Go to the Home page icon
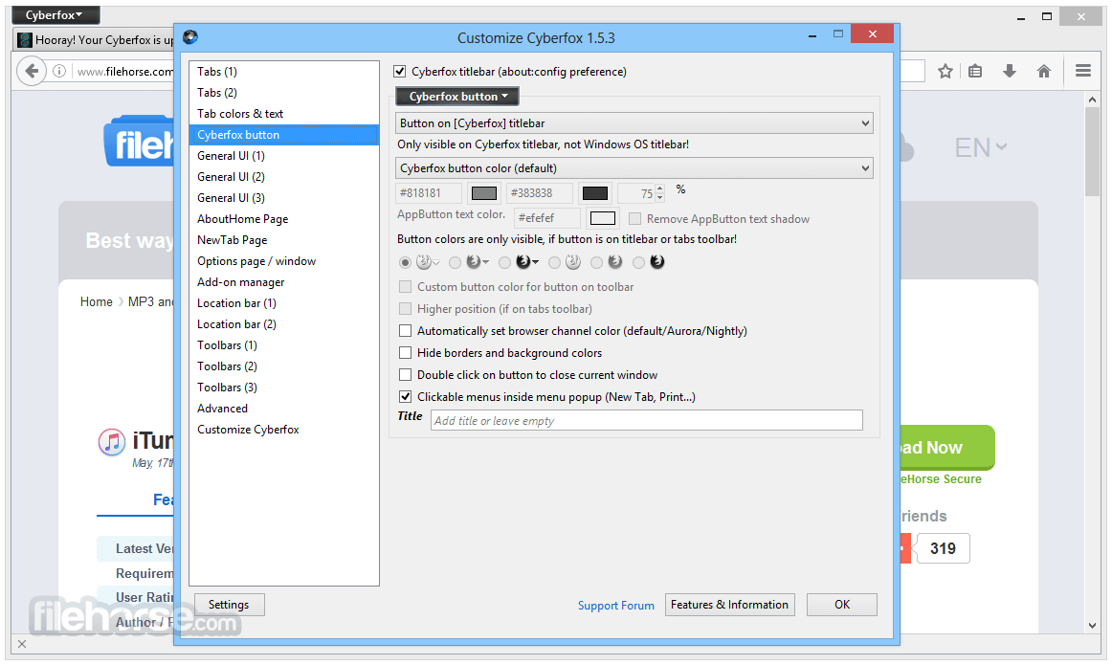1112x665 pixels. [x=1043, y=71]
